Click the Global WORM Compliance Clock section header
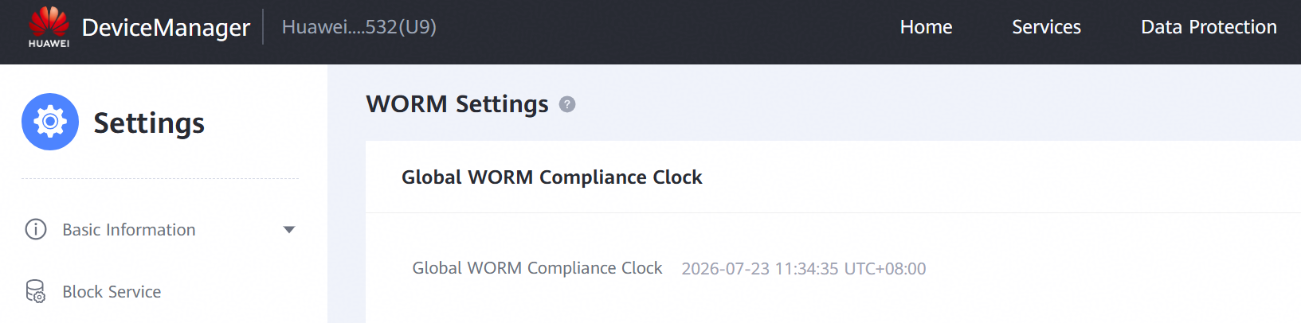This screenshot has width=1301, height=323. [x=552, y=177]
